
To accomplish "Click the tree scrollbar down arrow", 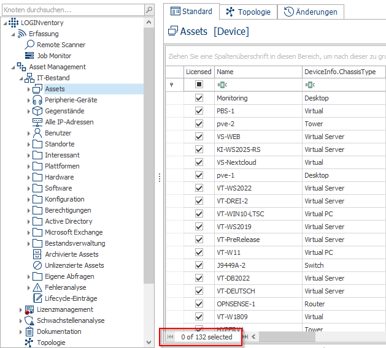I will (149, 342).
